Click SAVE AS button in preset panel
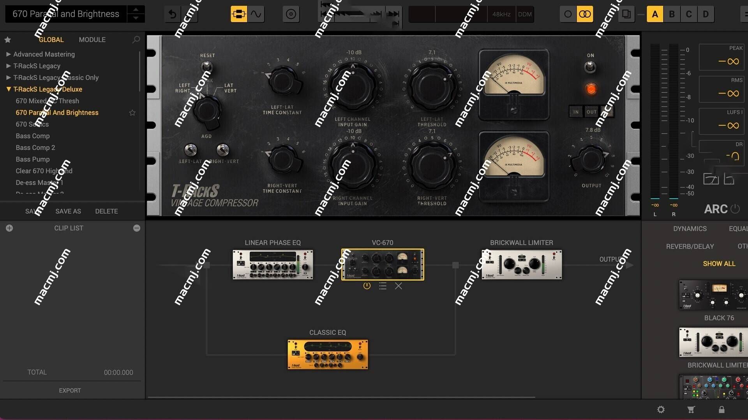 pyautogui.click(x=68, y=211)
